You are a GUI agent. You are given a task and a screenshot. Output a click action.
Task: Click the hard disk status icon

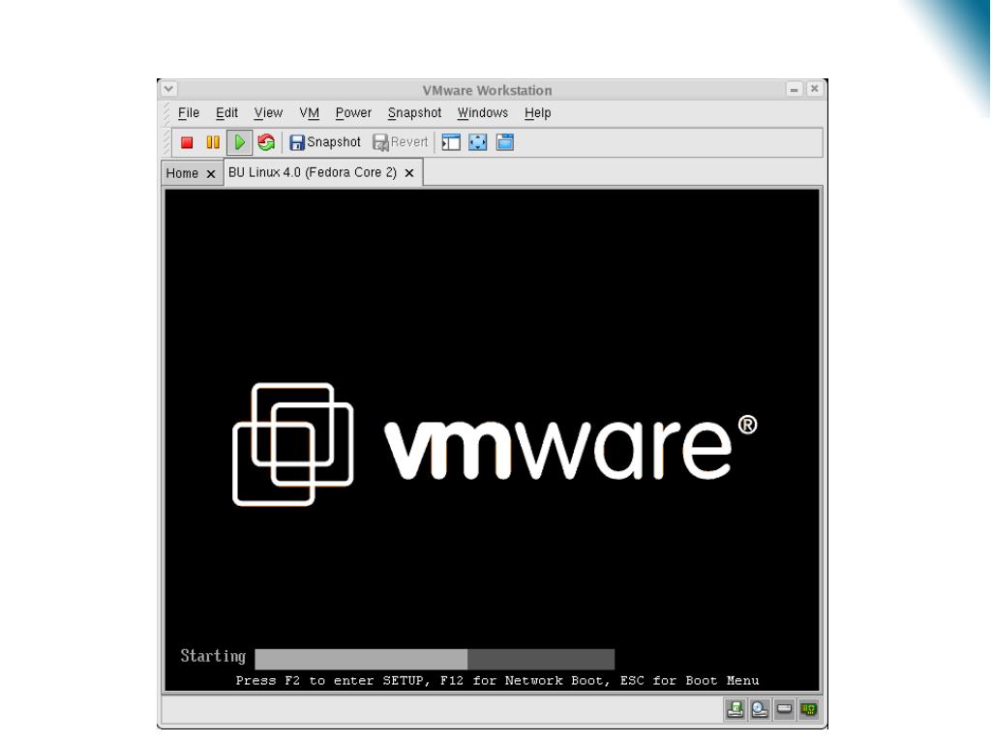[x=784, y=709]
